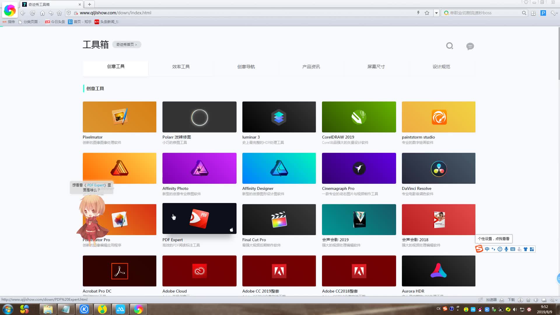Open the Affinity Photo card
Viewport: 560px width, 315px height.
coord(199,168)
